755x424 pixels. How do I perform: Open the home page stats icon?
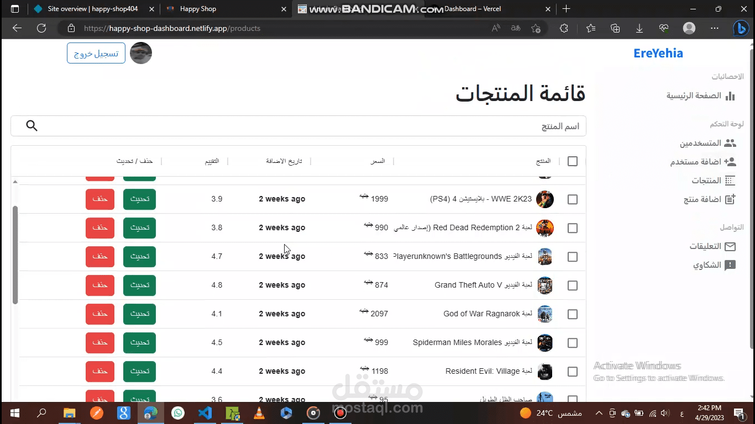[x=731, y=96]
